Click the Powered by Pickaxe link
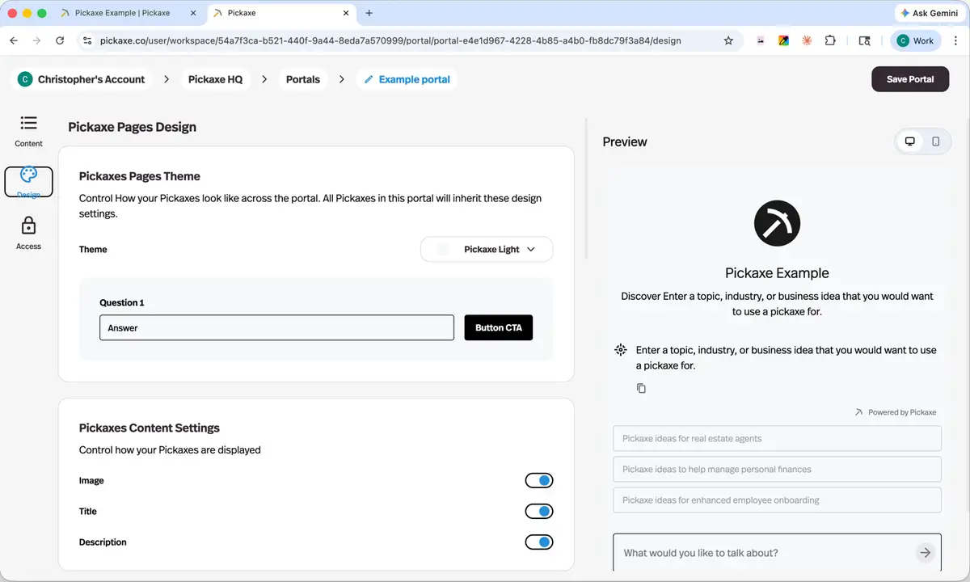Image resolution: width=970 pixels, height=582 pixels. point(896,412)
